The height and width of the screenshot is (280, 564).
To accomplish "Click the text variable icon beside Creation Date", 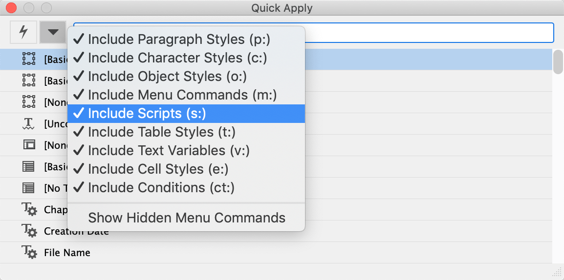I will pyautogui.click(x=29, y=231).
